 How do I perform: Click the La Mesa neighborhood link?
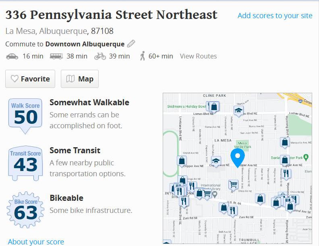click(x=20, y=31)
